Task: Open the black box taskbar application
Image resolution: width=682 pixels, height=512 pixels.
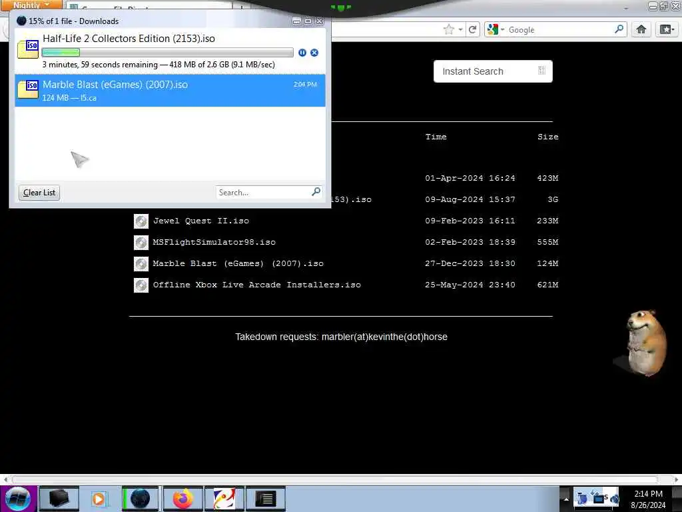Action: pos(59,499)
